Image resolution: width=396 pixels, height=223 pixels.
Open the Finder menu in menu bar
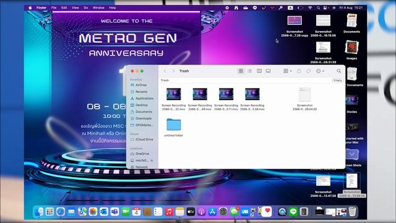click(x=41, y=7)
